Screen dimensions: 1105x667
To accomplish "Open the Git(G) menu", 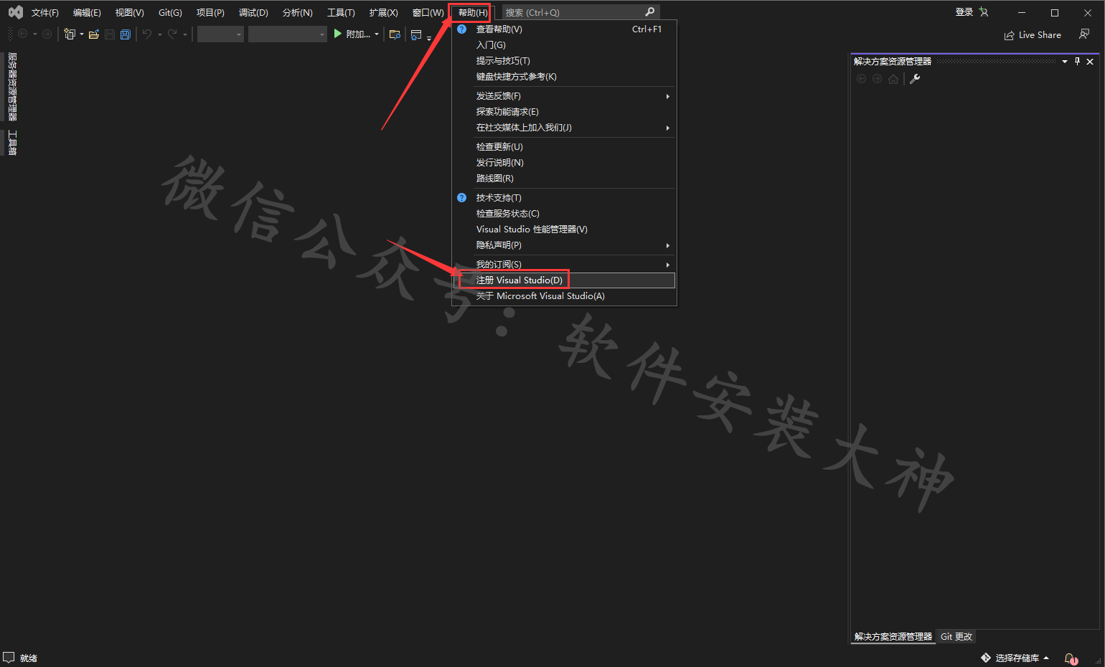I will pyautogui.click(x=170, y=13).
